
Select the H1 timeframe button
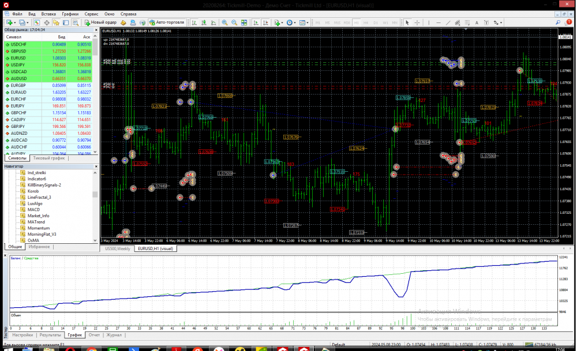point(356,22)
